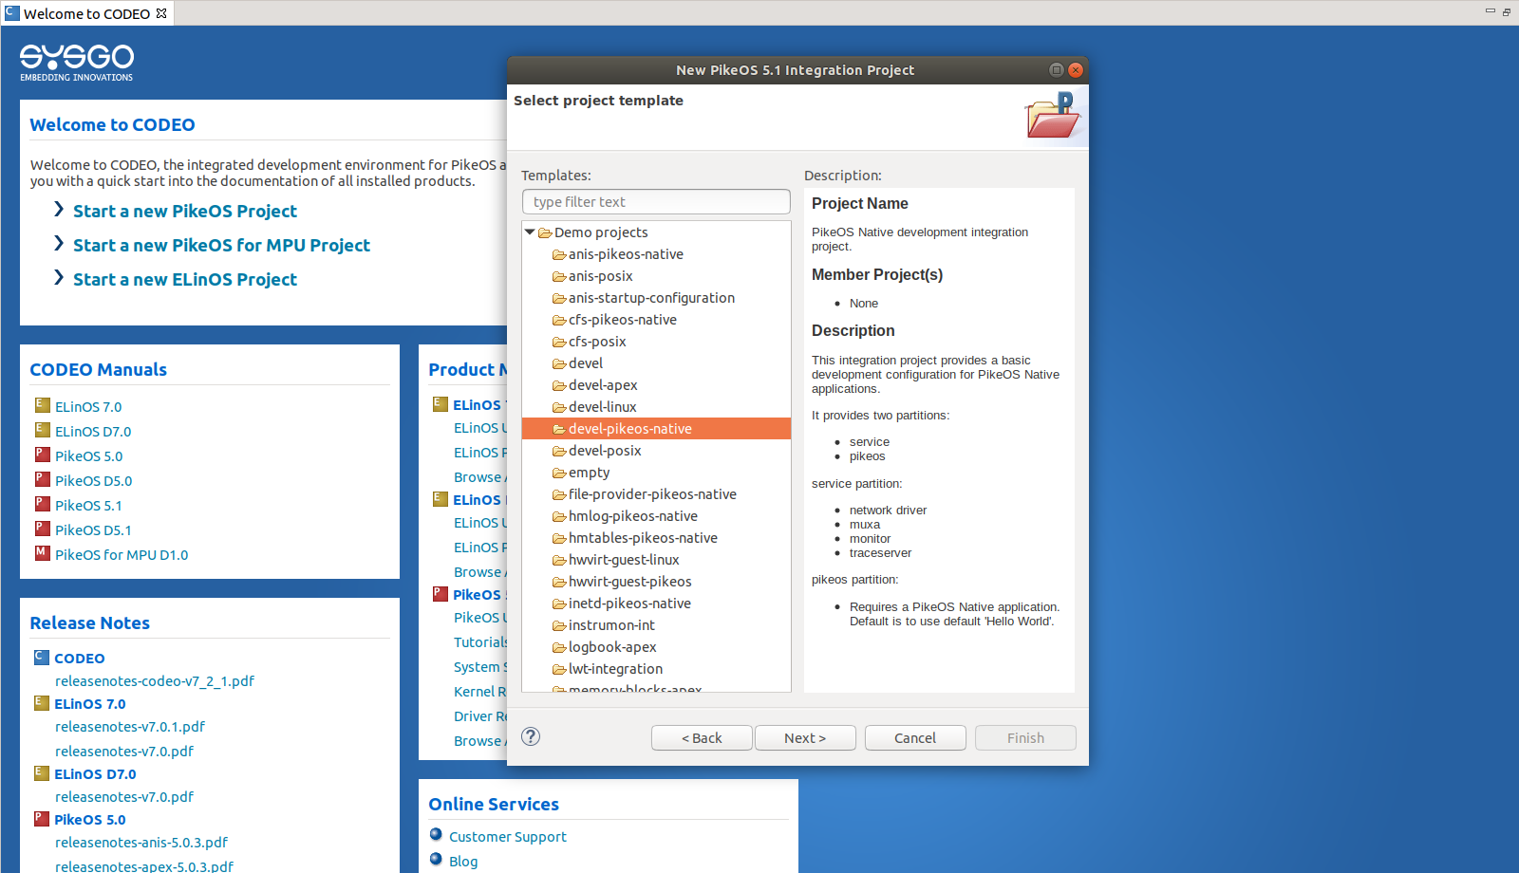Select devel-posix template in the list
Image resolution: width=1519 pixels, height=873 pixels.
(x=604, y=451)
